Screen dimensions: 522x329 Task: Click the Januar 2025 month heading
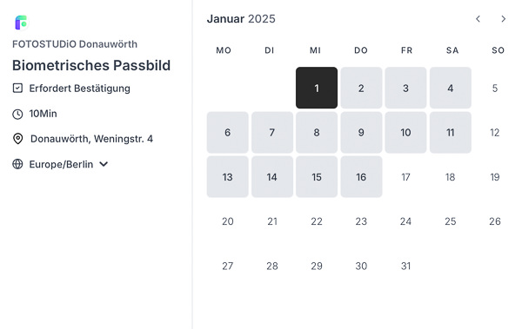tap(241, 19)
